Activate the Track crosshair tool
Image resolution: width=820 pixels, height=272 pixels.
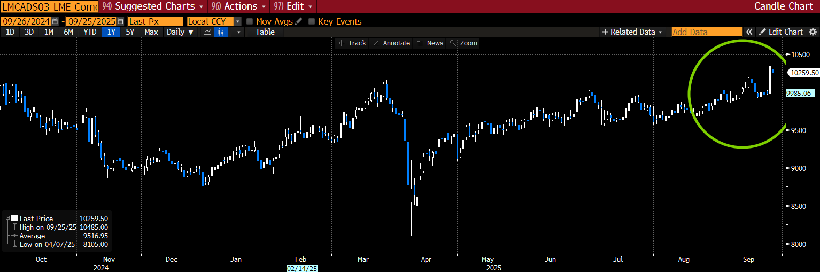point(352,43)
